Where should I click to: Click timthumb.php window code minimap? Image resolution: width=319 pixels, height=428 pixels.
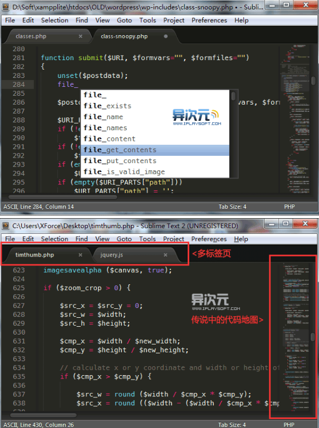(296, 337)
